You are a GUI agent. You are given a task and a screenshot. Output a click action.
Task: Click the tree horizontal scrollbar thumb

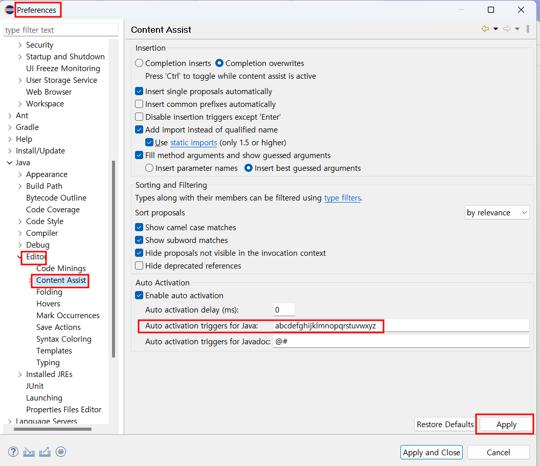click(53, 429)
